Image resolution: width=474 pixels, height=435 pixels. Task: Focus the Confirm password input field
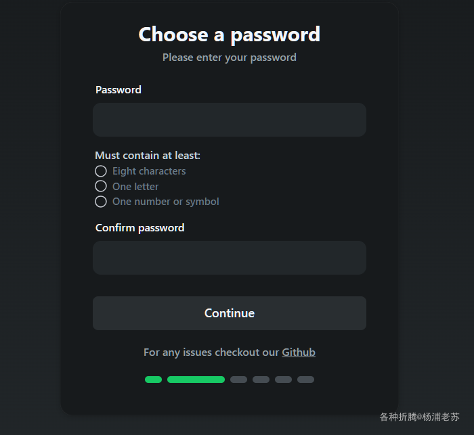pyautogui.click(x=230, y=258)
